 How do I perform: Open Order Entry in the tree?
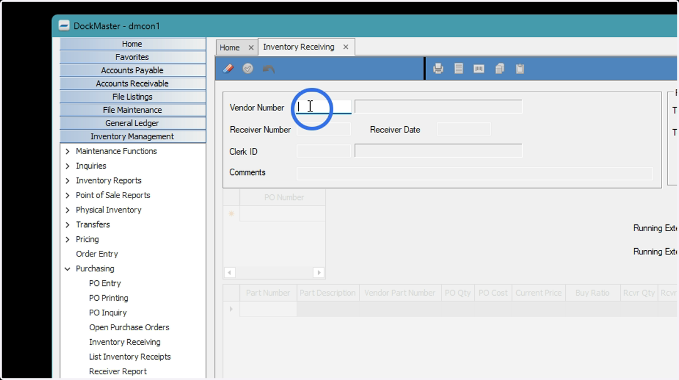[97, 254]
